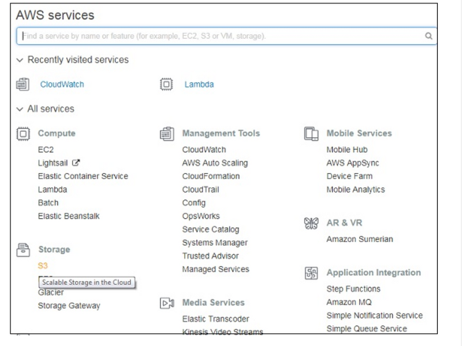Click the search magnifier icon
This screenshot has width=462, height=346.
tap(429, 36)
